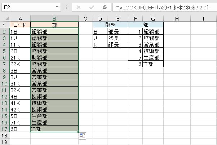The height and width of the screenshot is (145, 217).
Task: Click into the VLOOKUP formula bar
Action: (165, 7)
